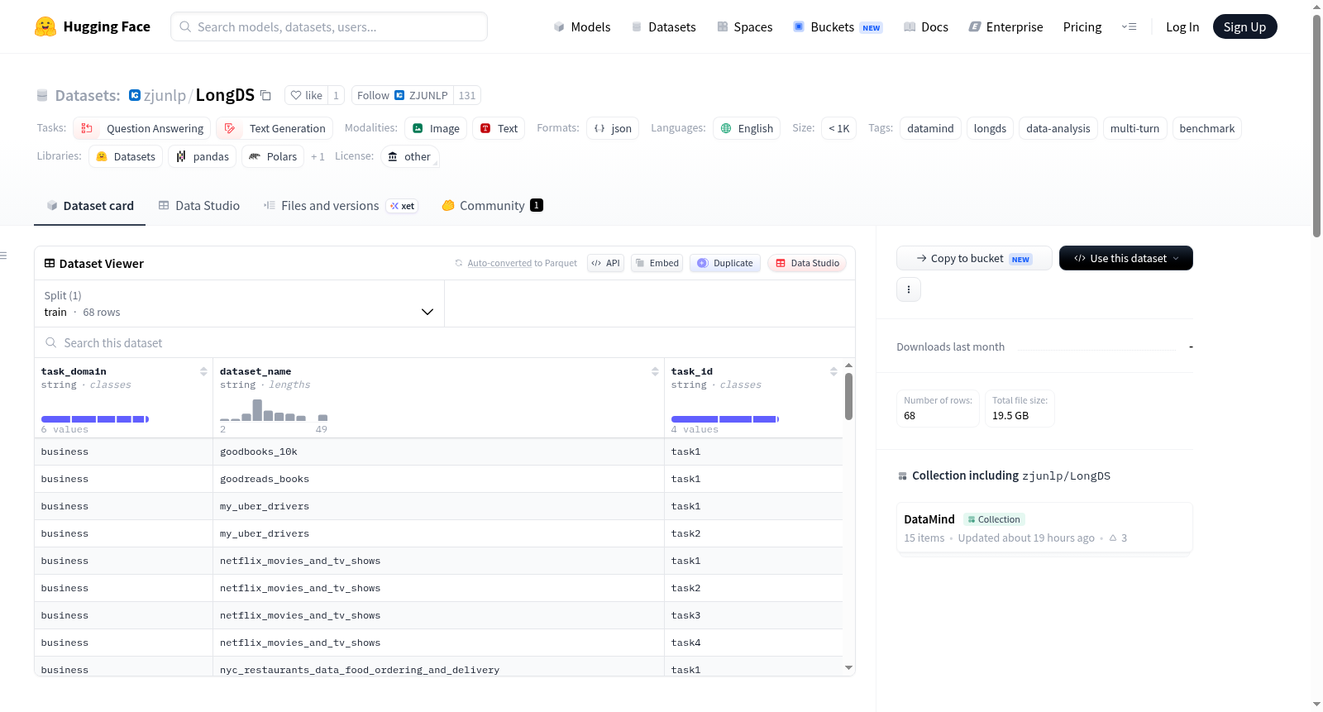This screenshot has height=712, width=1323.
Task: Click the benchmark tag
Action: [x=1206, y=128]
